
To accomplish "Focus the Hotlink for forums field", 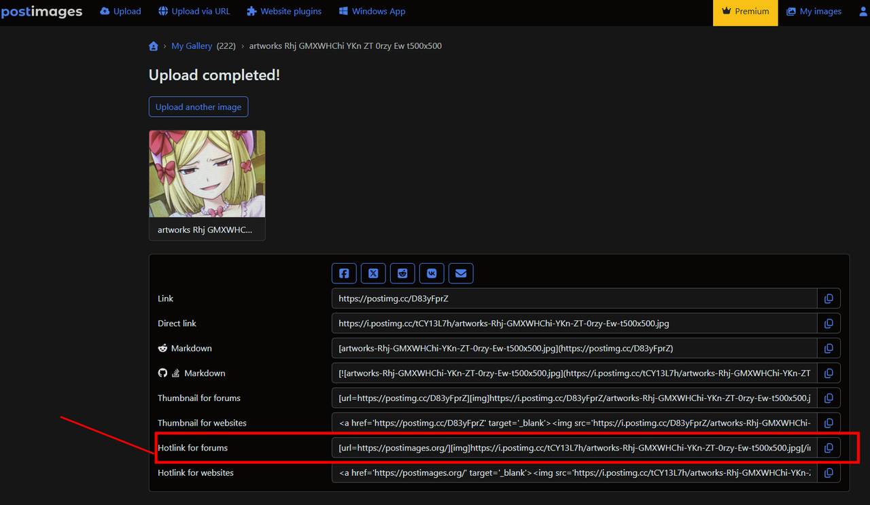I will 574,448.
